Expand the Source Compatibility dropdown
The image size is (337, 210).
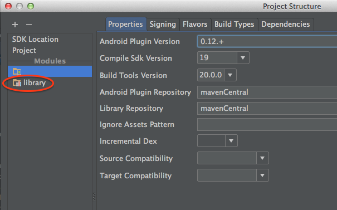coord(262,158)
